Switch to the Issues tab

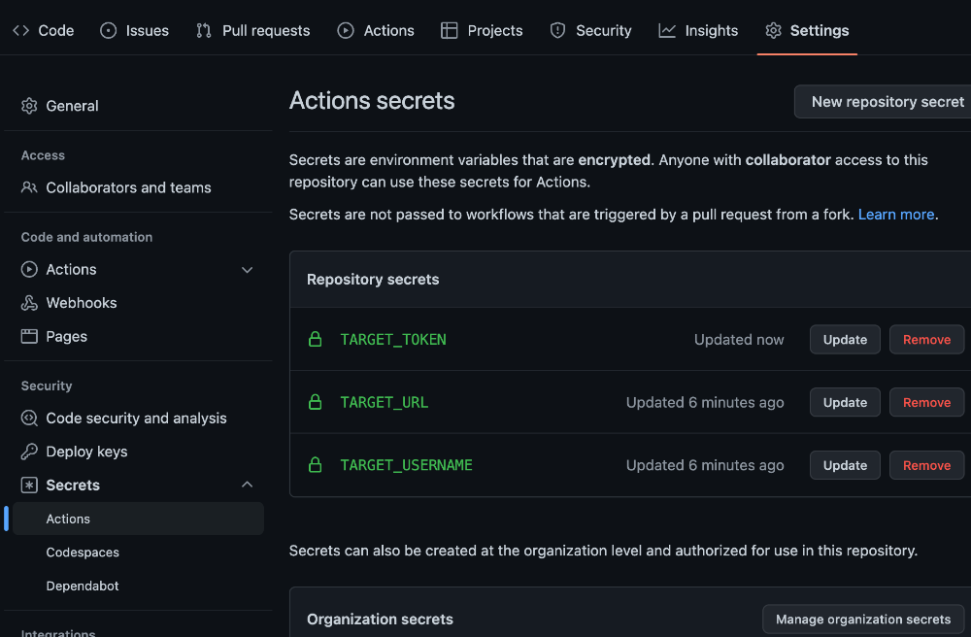coord(134,30)
